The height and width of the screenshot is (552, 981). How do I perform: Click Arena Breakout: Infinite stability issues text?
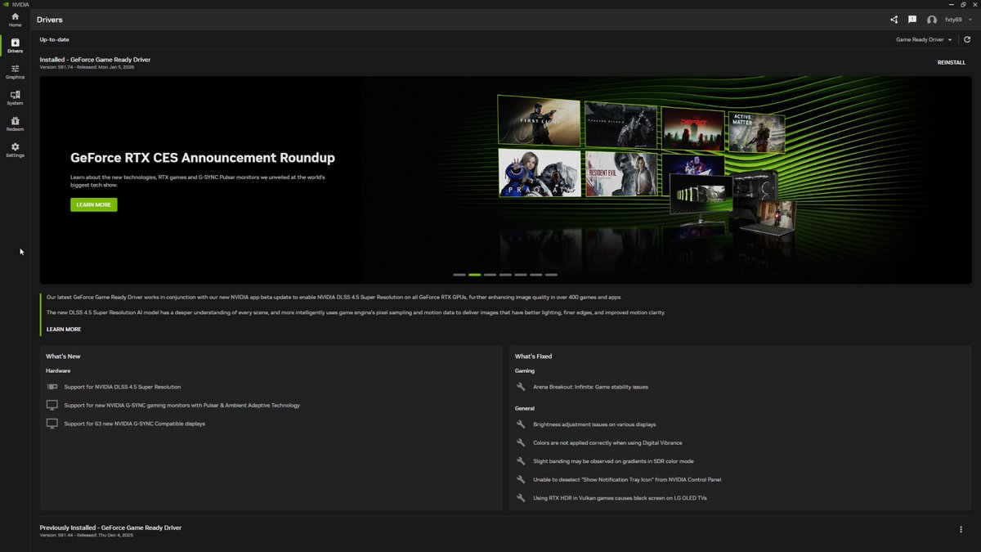point(590,387)
